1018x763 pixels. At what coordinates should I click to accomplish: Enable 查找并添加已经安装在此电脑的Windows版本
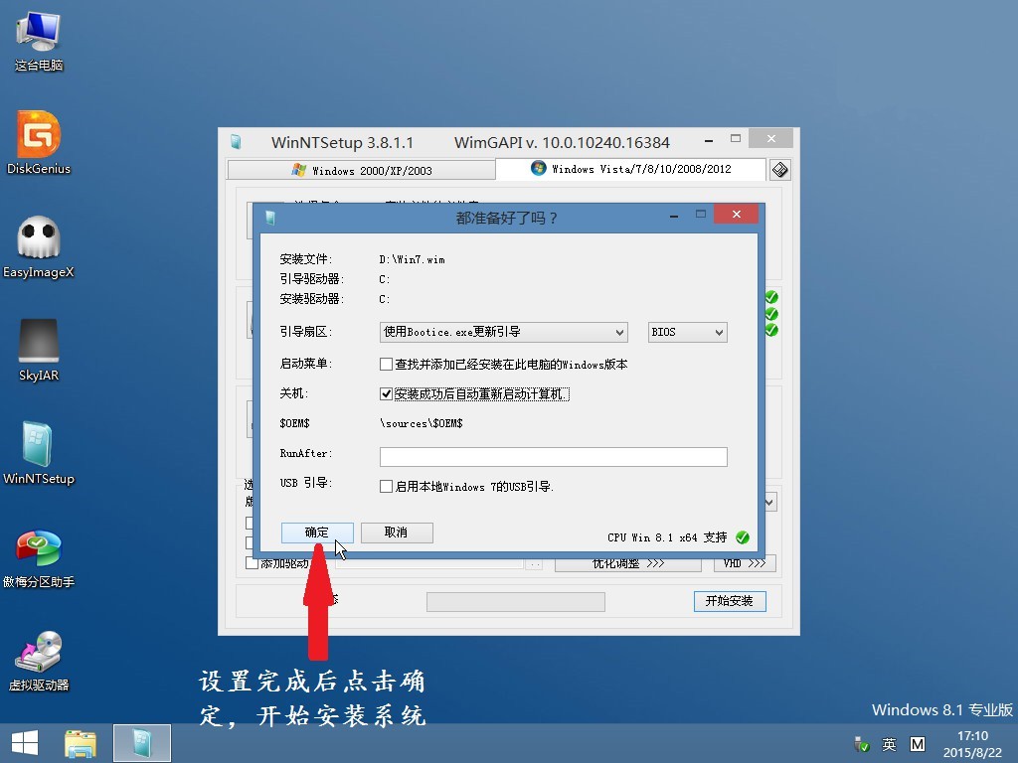(x=387, y=364)
